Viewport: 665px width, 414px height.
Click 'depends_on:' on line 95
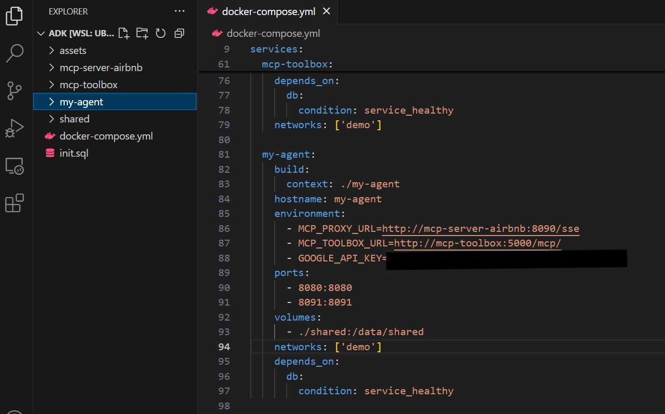(307, 361)
